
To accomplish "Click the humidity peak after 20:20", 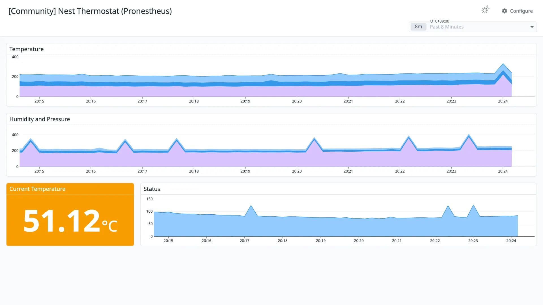I will click(314, 138).
